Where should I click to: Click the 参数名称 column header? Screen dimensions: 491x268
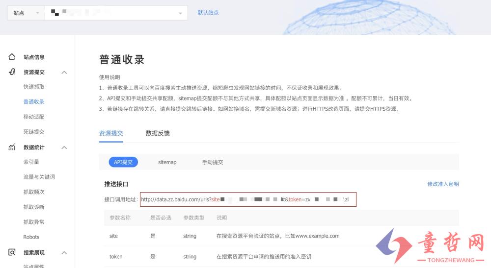120,218
